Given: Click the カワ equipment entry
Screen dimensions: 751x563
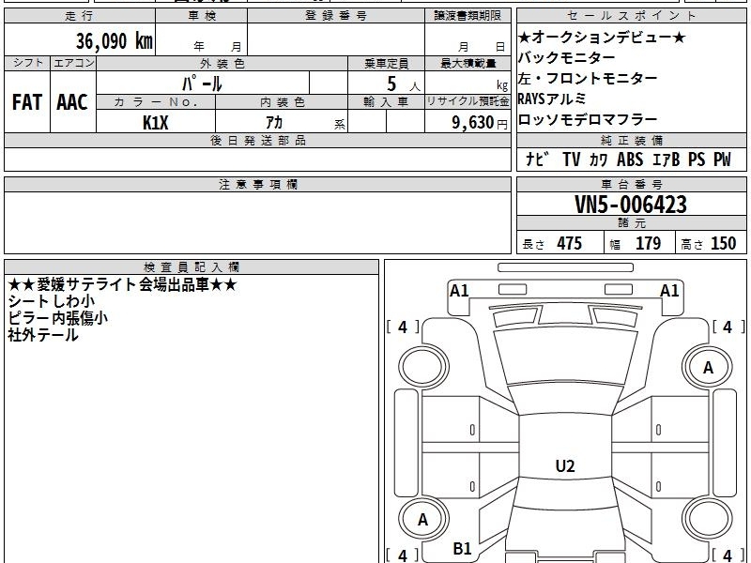Looking at the screenshot, I should 599,159.
